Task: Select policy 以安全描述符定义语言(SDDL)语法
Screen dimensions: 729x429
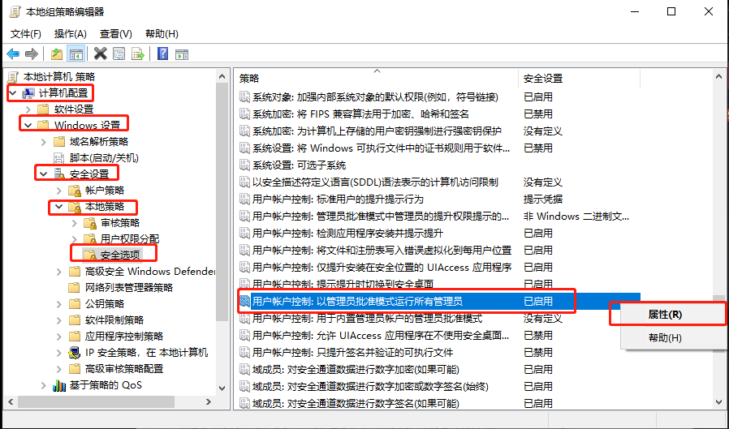Action: [x=375, y=182]
